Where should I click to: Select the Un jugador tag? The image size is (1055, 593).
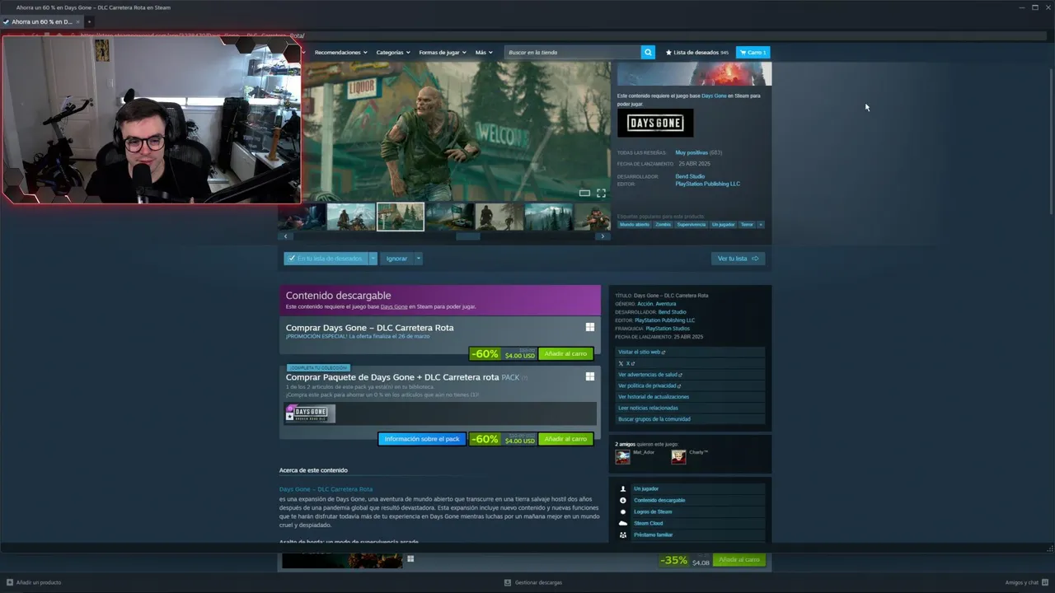pos(723,224)
